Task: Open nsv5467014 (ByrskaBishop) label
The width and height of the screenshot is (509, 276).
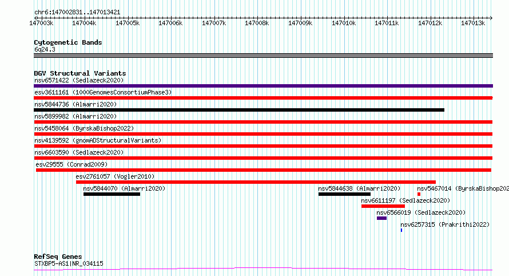Action: pyautogui.click(x=463, y=188)
